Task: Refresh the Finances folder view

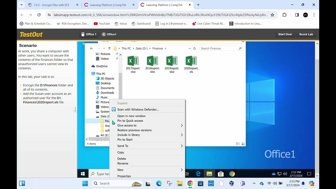Action: [195, 48]
